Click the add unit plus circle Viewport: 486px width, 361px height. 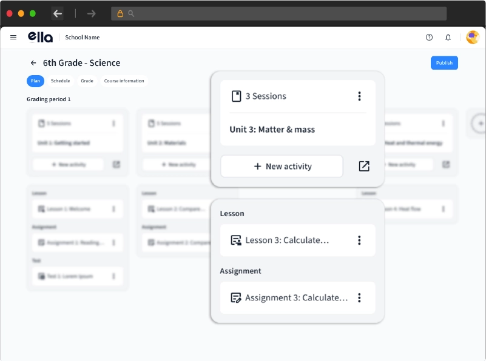[x=479, y=124]
